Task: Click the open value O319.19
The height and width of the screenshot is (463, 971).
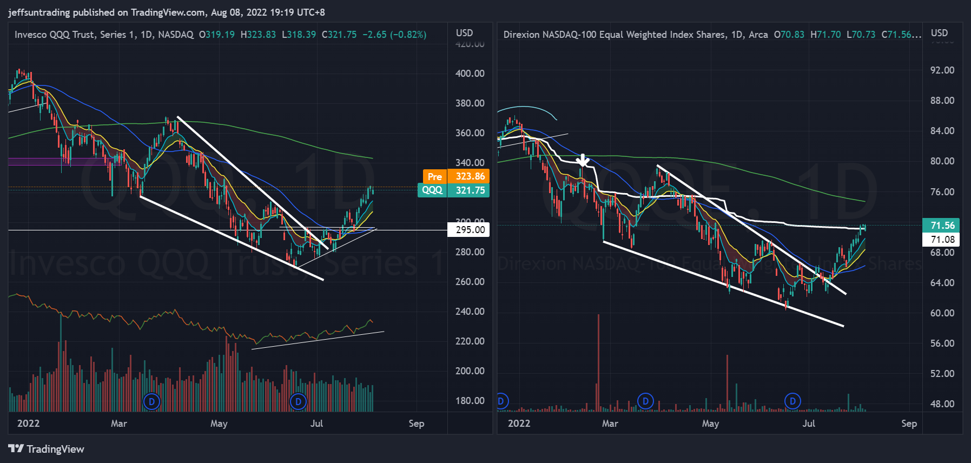Action: coord(217,35)
